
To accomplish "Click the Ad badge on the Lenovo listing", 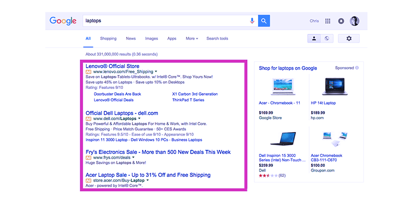I will pos(88,72).
